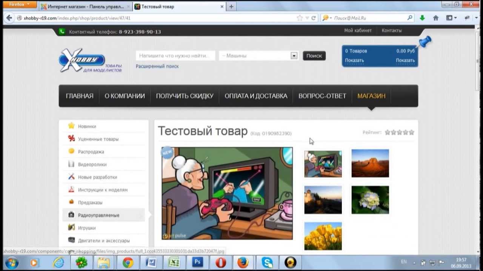
Task: Open Microsoft Word from the taskbar
Action: coord(151,262)
